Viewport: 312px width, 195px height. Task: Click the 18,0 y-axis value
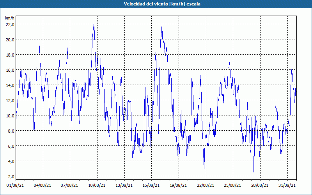pyautogui.click(x=10, y=55)
